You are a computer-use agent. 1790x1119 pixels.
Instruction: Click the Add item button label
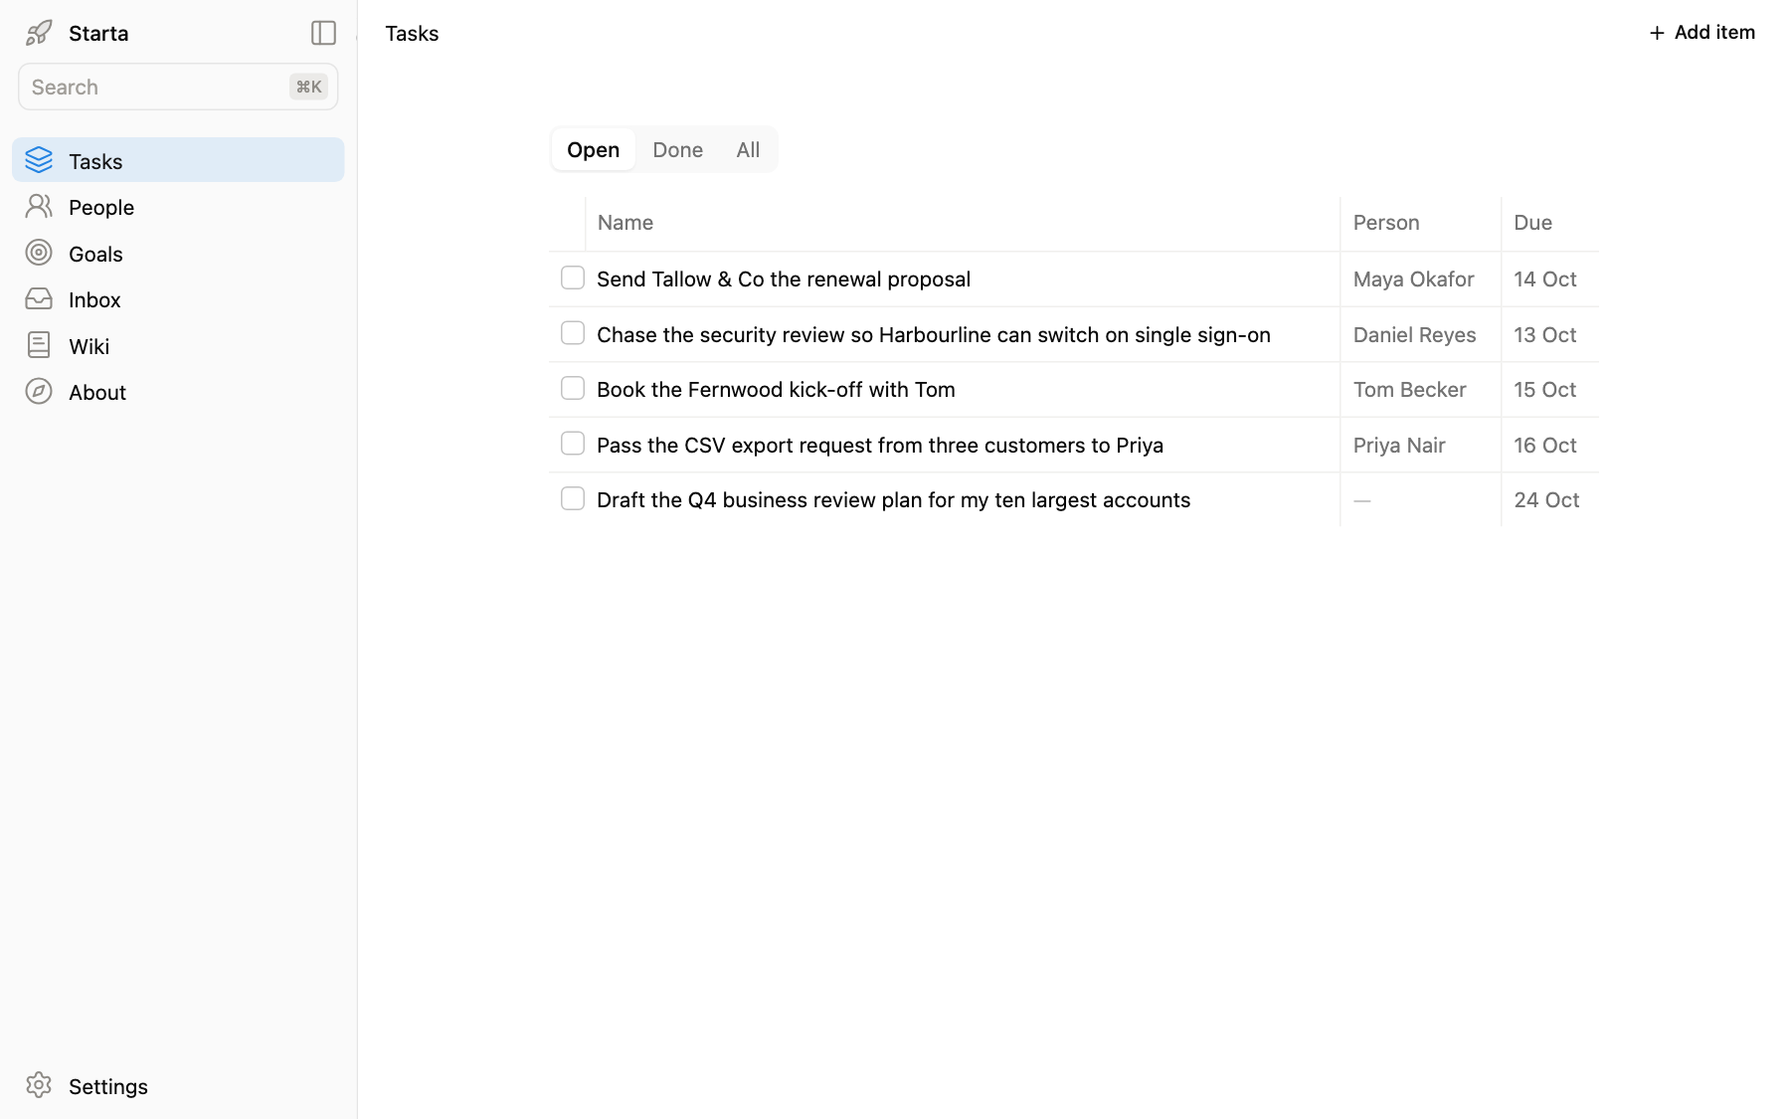[x=1714, y=32]
